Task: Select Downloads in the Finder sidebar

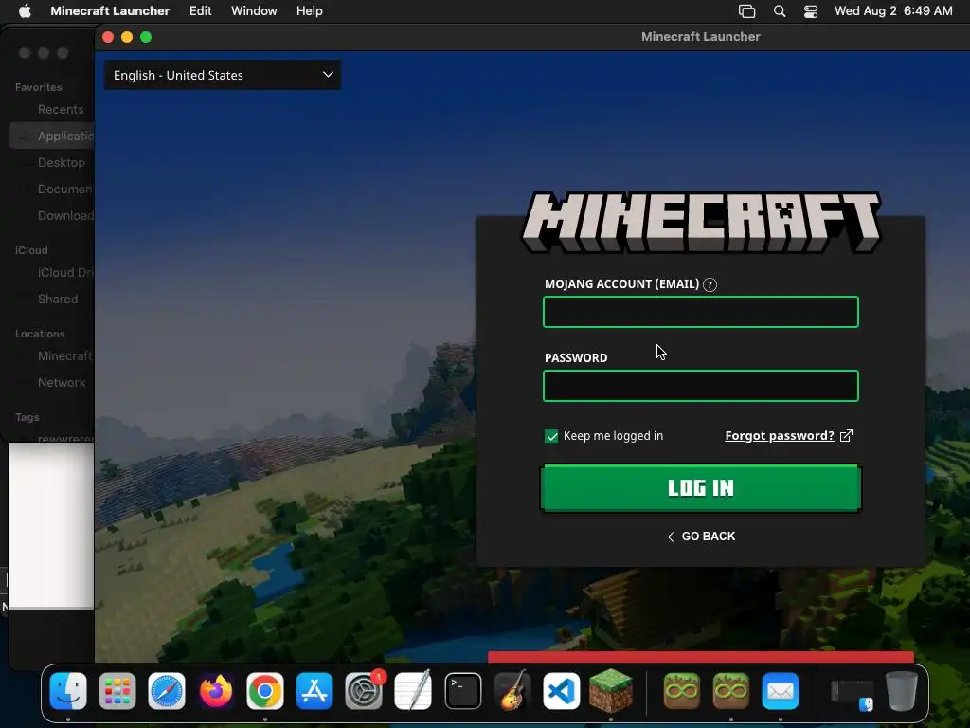Action: [65, 215]
